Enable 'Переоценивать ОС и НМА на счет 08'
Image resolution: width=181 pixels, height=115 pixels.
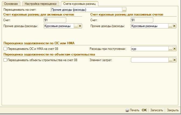pos(5,49)
